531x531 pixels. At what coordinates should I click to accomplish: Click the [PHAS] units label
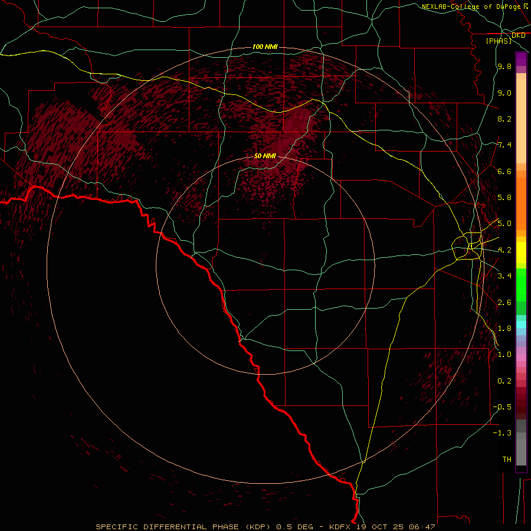click(x=499, y=41)
